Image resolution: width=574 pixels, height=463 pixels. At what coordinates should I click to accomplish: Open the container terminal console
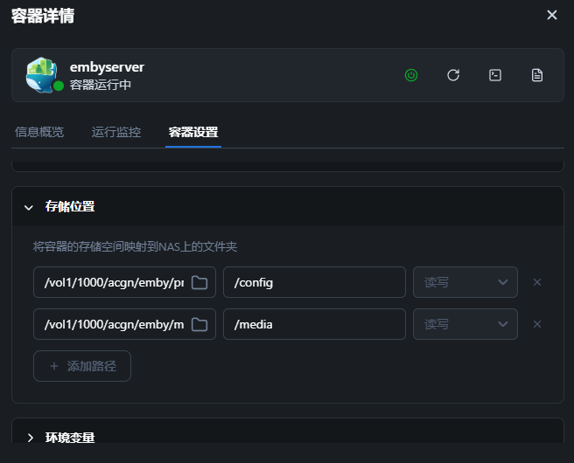pyautogui.click(x=495, y=75)
